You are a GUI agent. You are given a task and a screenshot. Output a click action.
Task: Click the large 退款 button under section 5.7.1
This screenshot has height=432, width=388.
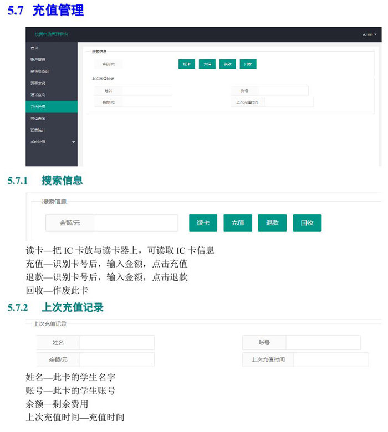click(x=272, y=223)
